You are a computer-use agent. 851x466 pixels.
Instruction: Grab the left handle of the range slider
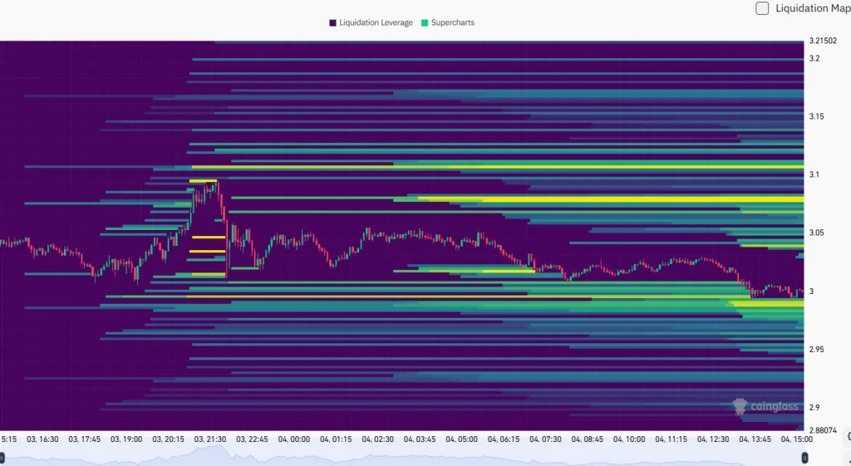(x=2, y=458)
